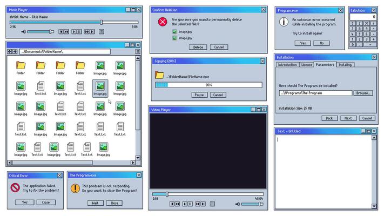Open the Installing tab

click(x=345, y=65)
